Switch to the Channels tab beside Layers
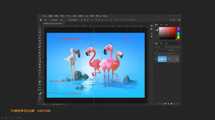 click(161, 43)
